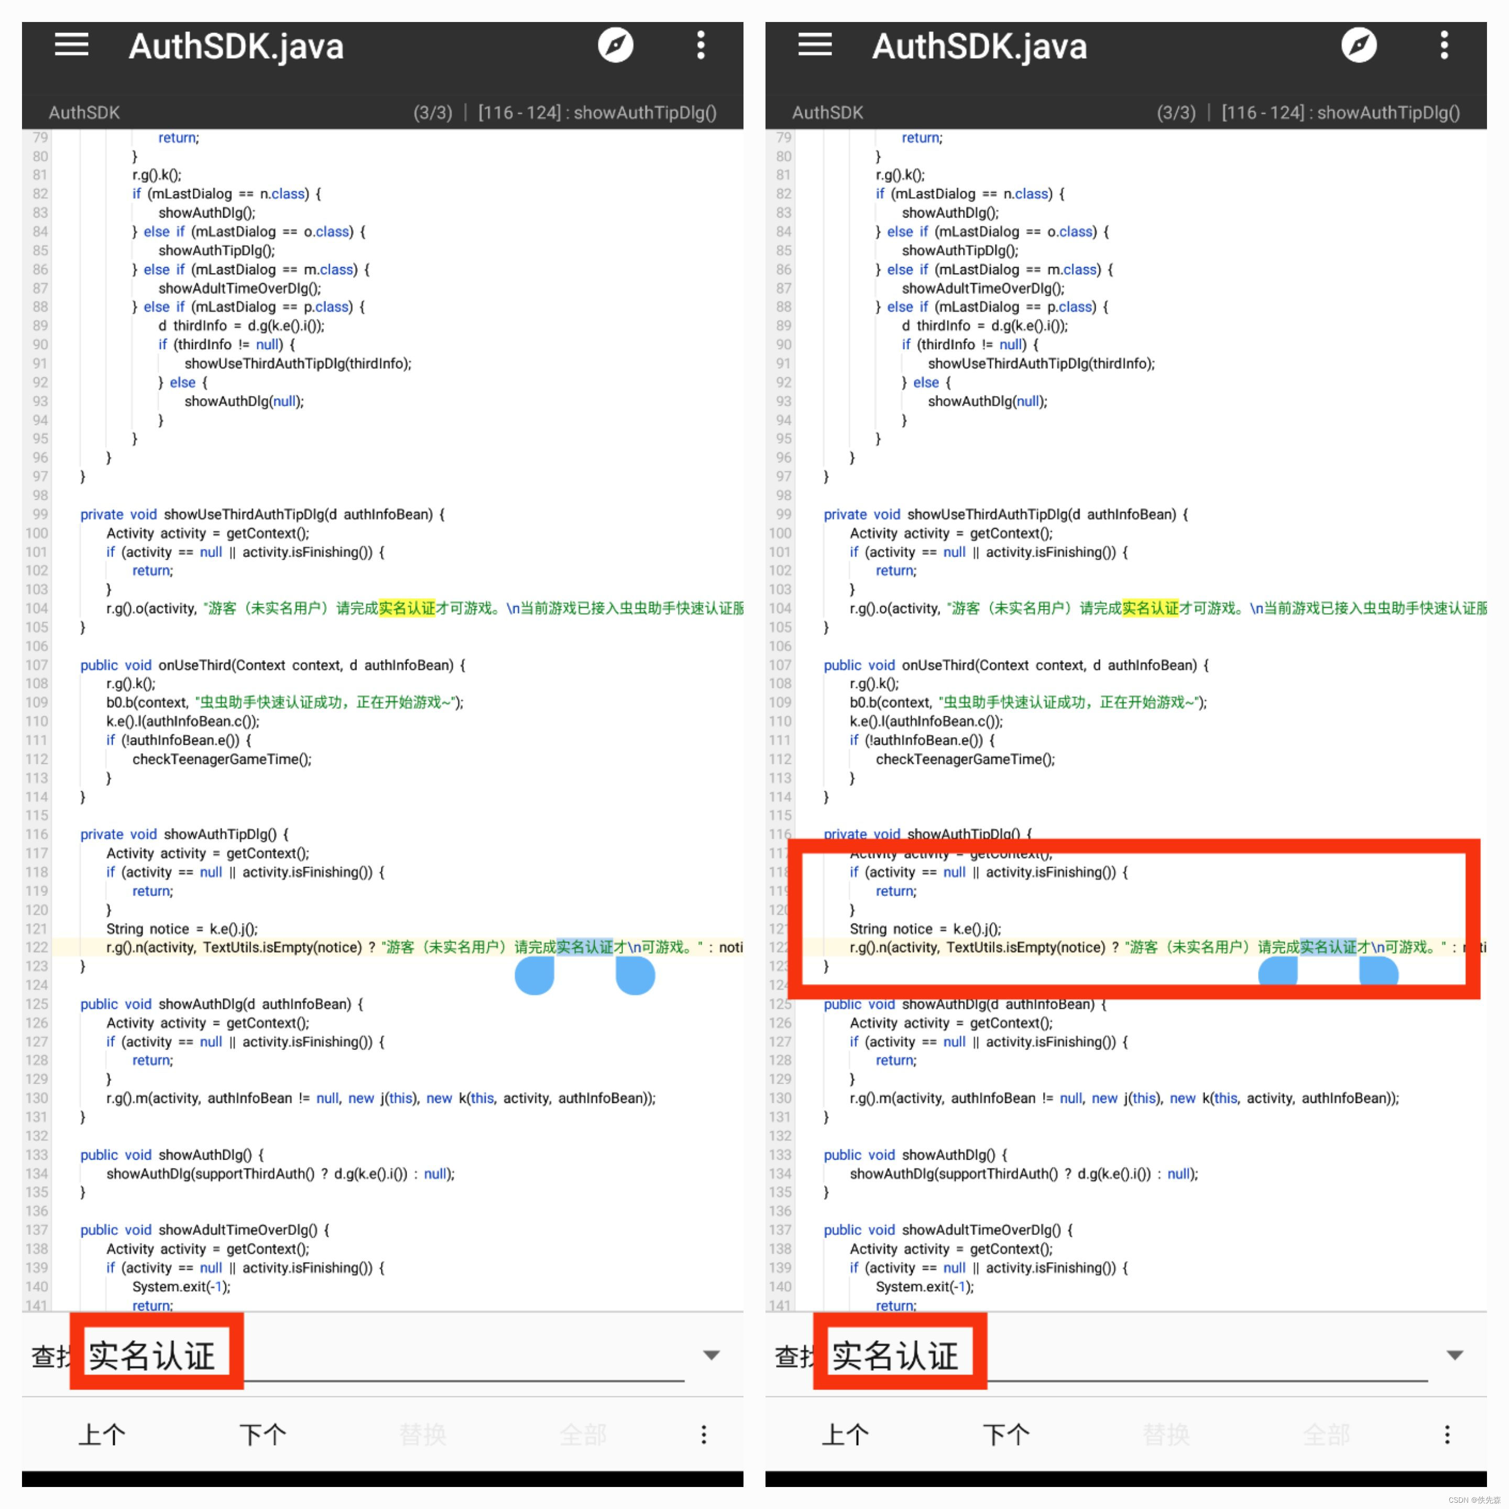Go to previous match (上个) in right panel
Screen dimensions: 1509x1509
pyautogui.click(x=845, y=1434)
